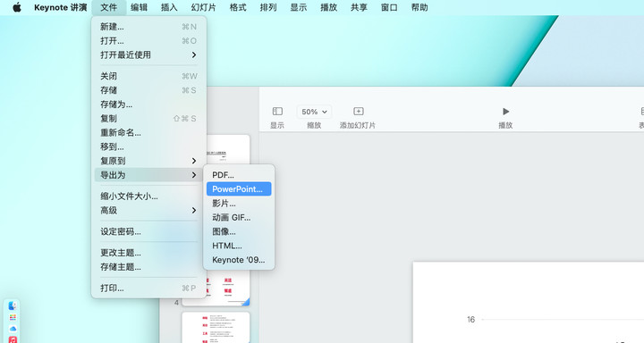Screen dimensions: 644x343
Task: Expand the 高级 submenu
Action: 148,210
